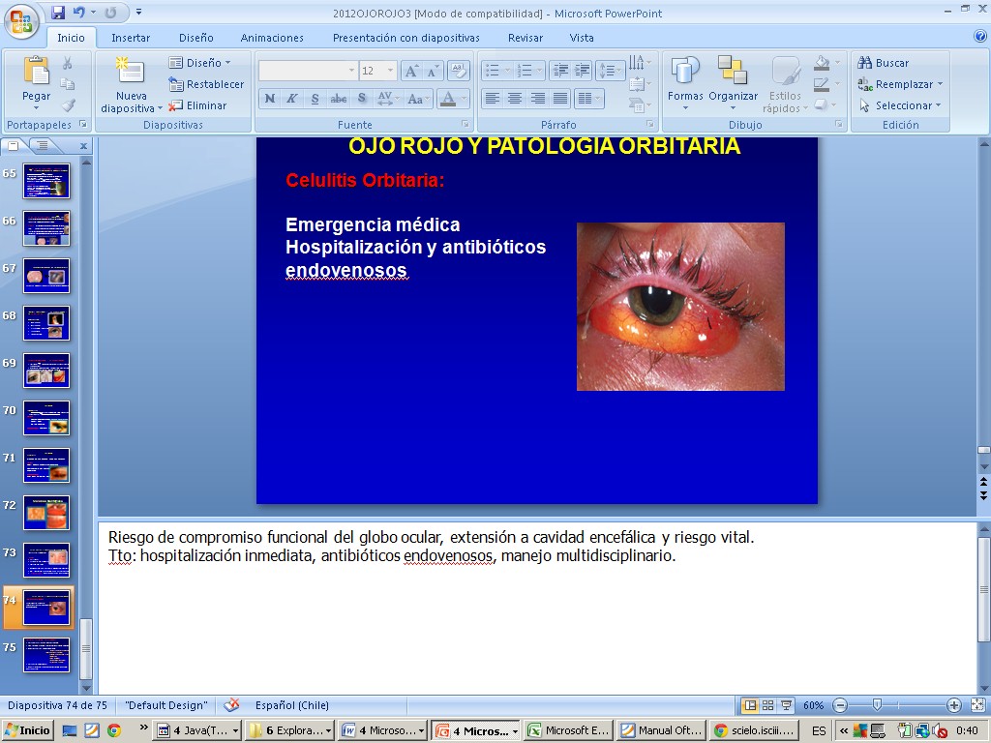Open the Organizar arrange tool
The width and height of the screenshot is (991, 743).
pyautogui.click(x=733, y=72)
